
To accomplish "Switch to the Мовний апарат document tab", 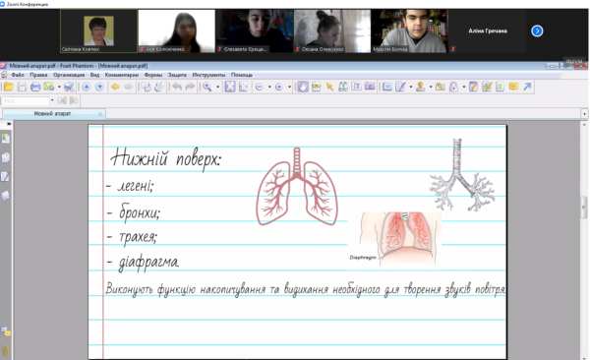I will [54, 114].
